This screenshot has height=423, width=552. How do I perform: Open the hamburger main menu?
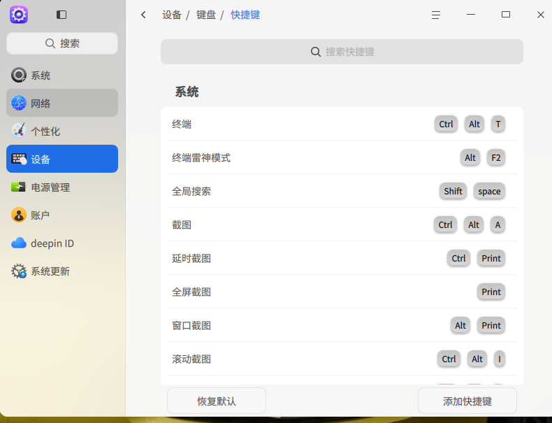click(436, 15)
